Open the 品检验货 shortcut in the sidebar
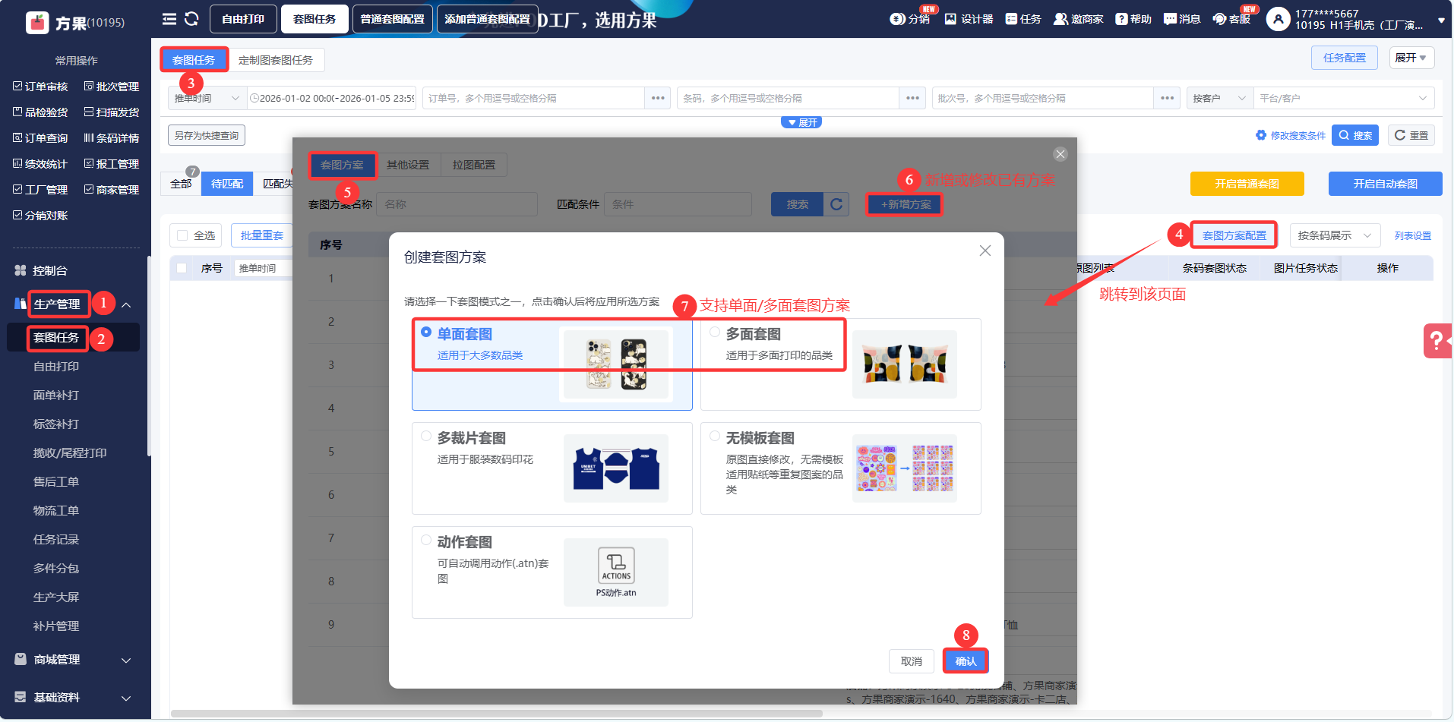Screen dimensions: 1454x722 (x=40, y=112)
